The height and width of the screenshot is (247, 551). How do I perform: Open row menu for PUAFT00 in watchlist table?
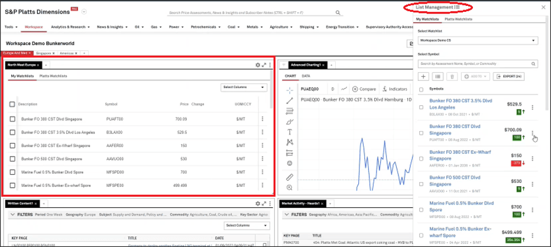[262, 119]
